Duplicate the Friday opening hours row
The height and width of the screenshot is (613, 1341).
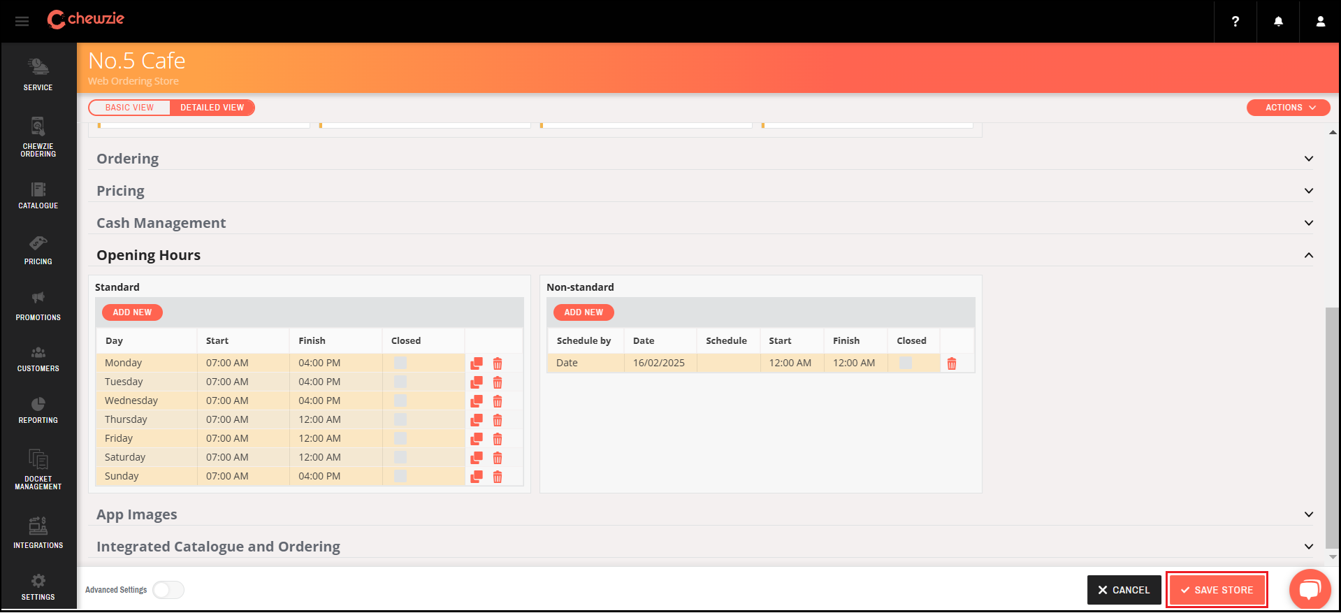click(477, 439)
